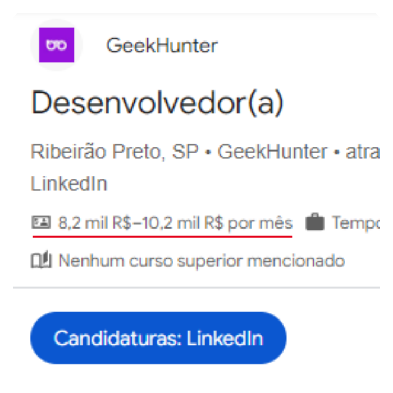
Task: Click the truncated Tempo job type label
Action: click(x=356, y=223)
